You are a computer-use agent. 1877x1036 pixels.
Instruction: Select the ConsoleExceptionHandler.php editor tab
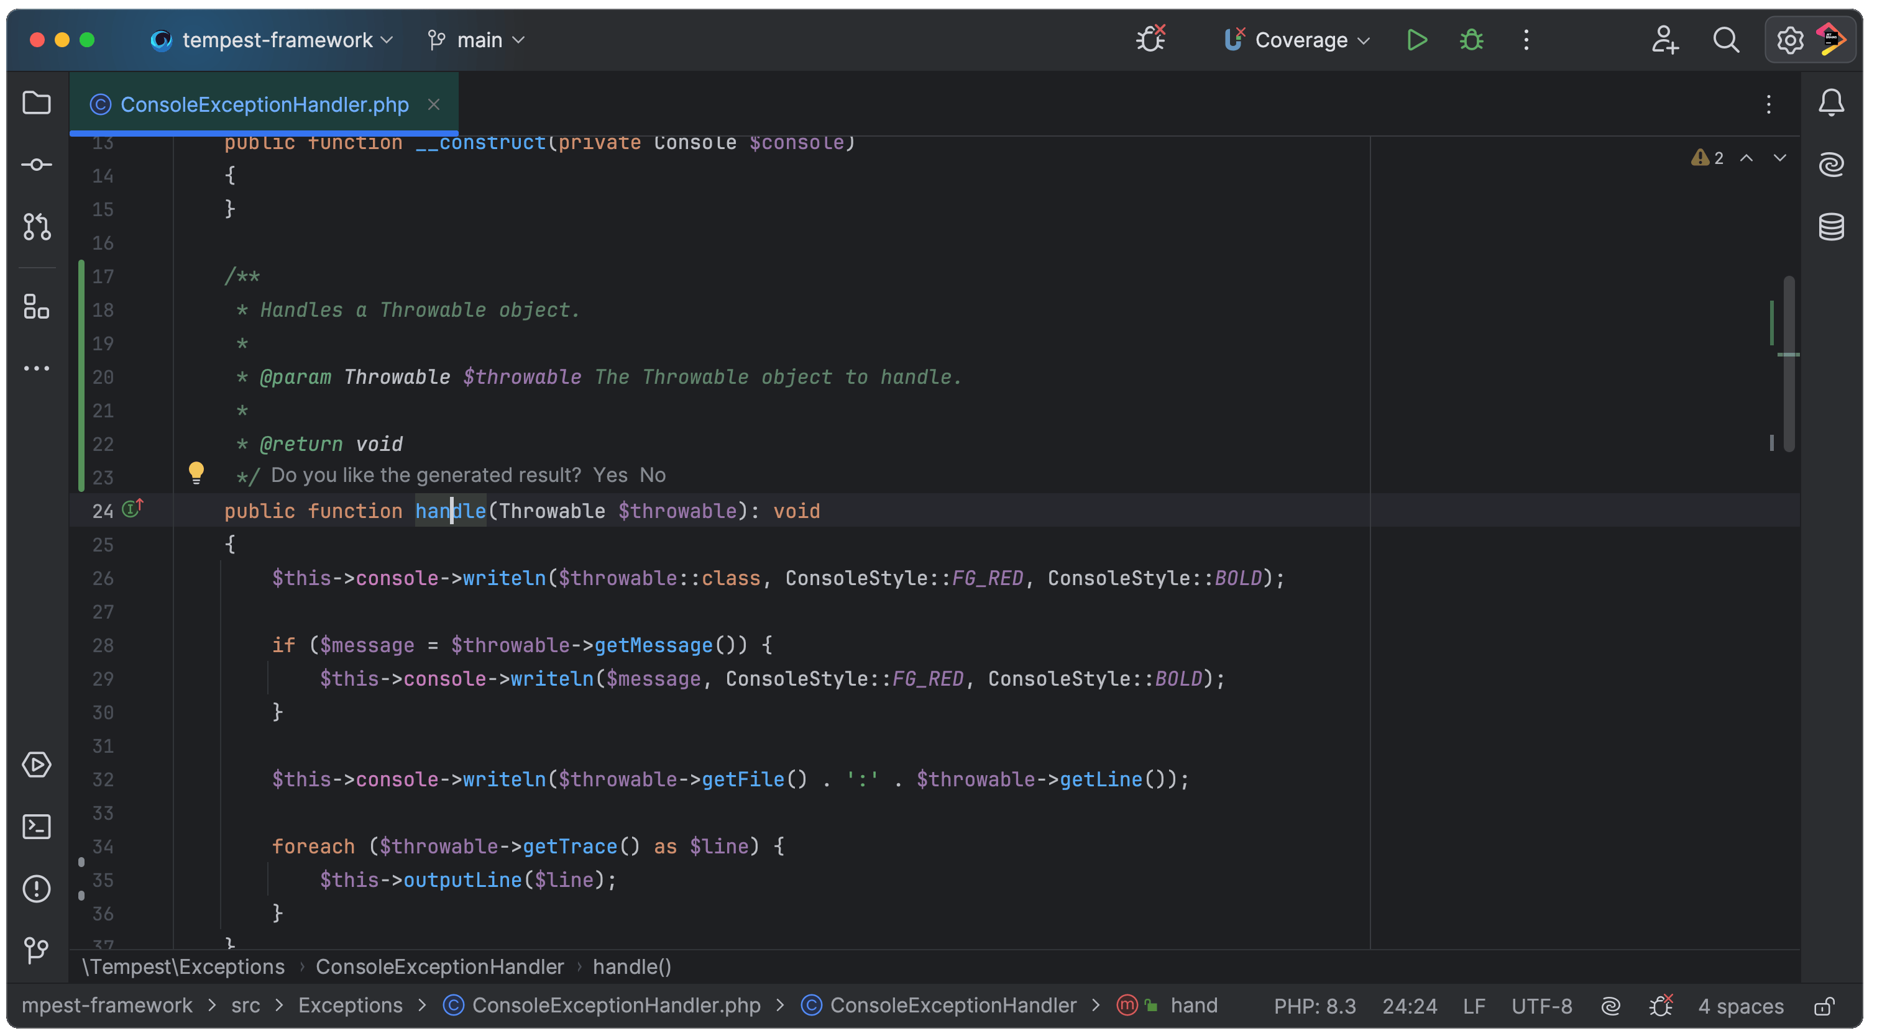point(264,105)
